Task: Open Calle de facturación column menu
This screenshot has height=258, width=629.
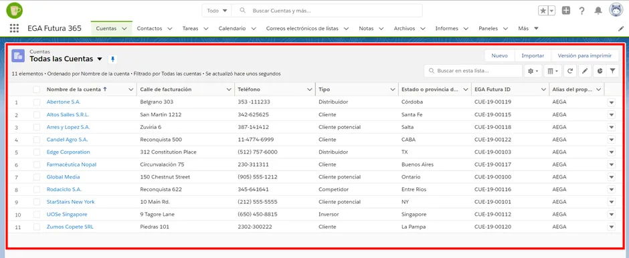Action: 229,90
